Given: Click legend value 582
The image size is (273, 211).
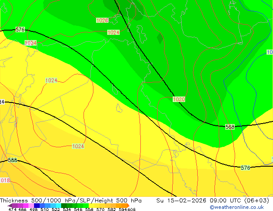Looking at the screenshot, I should 112,209.
